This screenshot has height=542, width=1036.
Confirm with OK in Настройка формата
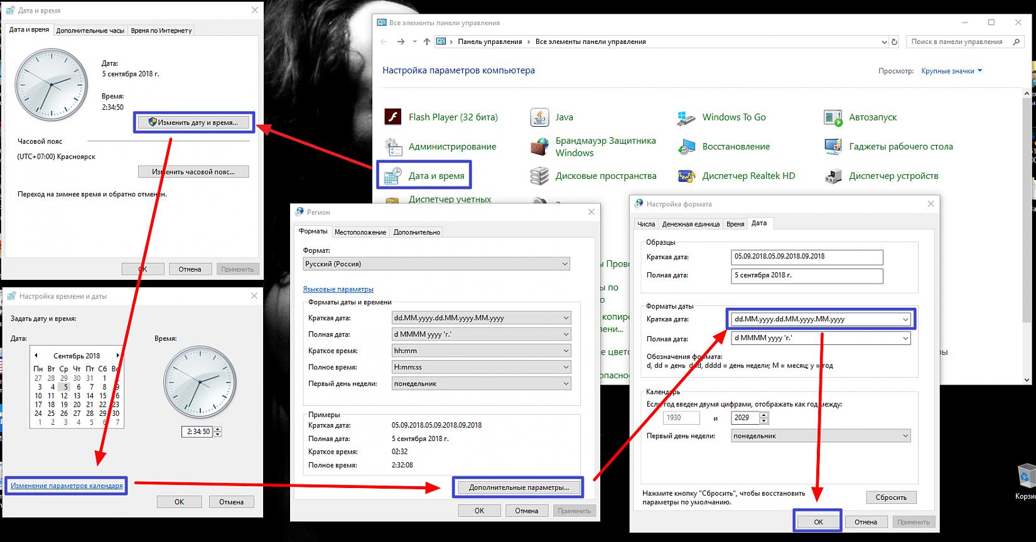[x=818, y=522]
